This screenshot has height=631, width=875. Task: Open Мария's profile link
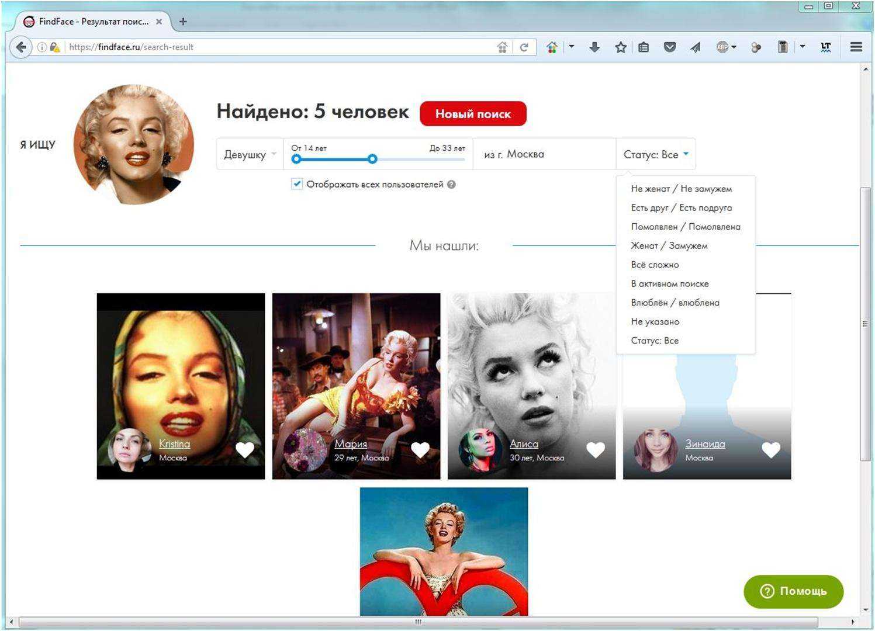[351, 444]
